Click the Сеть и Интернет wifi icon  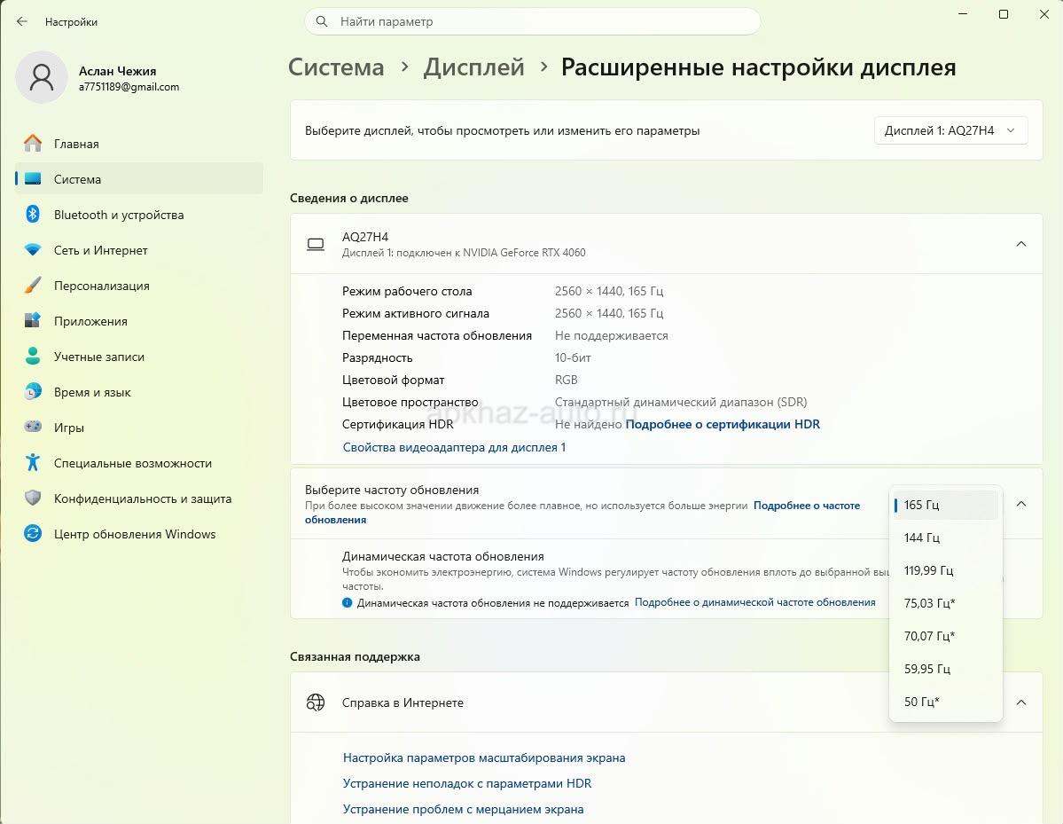[x=33, y=250]
